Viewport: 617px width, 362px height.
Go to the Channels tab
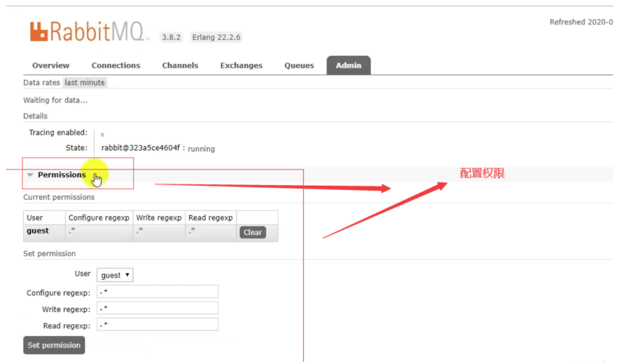coord(180,66)
